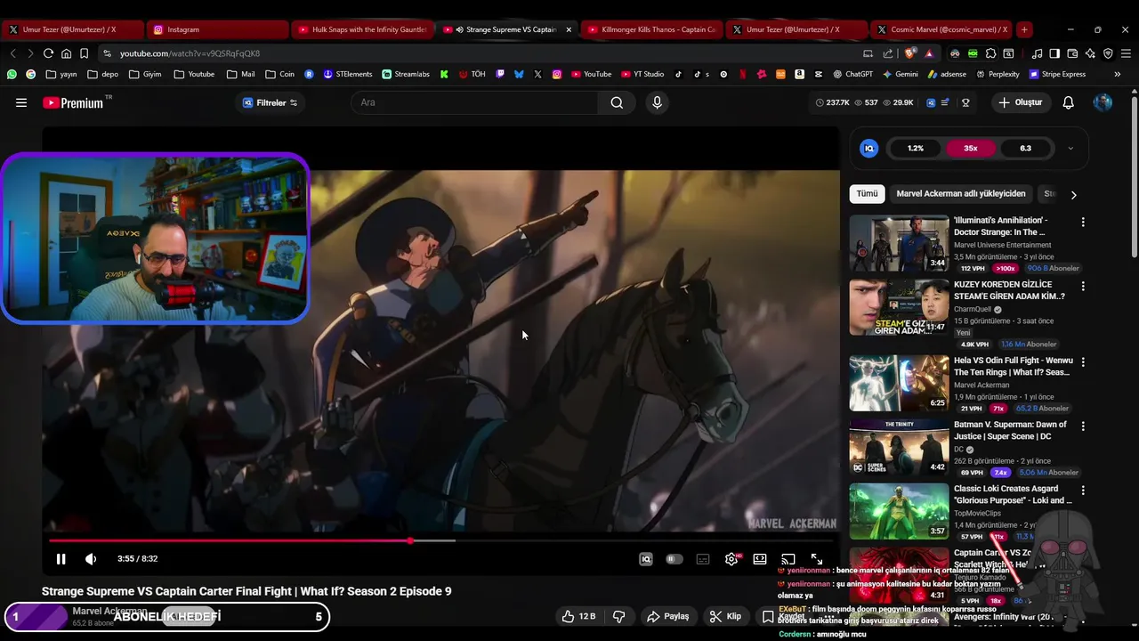This screenshot has height=641, width=1139.
Task: Select the Tümü filter chip
Action: click(x=867, y=194)
